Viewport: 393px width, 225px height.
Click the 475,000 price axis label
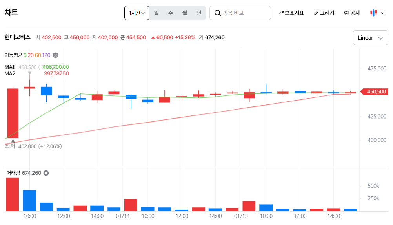pos(377,68)
